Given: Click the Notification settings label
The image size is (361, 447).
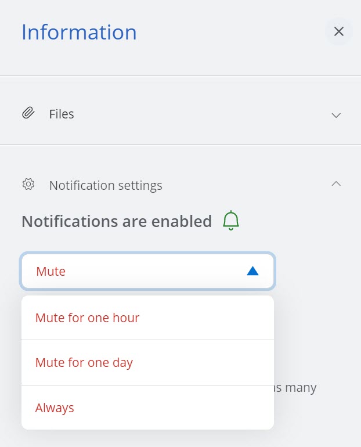Looking at the screenshot, I should click(106, 186).
